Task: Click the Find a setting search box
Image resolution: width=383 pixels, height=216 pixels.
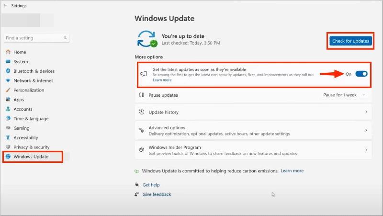Action: click(x=36, y=38)
